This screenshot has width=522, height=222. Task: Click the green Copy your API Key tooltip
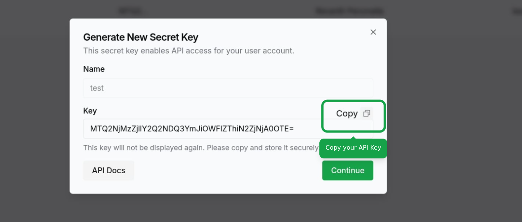click(353, 148)
